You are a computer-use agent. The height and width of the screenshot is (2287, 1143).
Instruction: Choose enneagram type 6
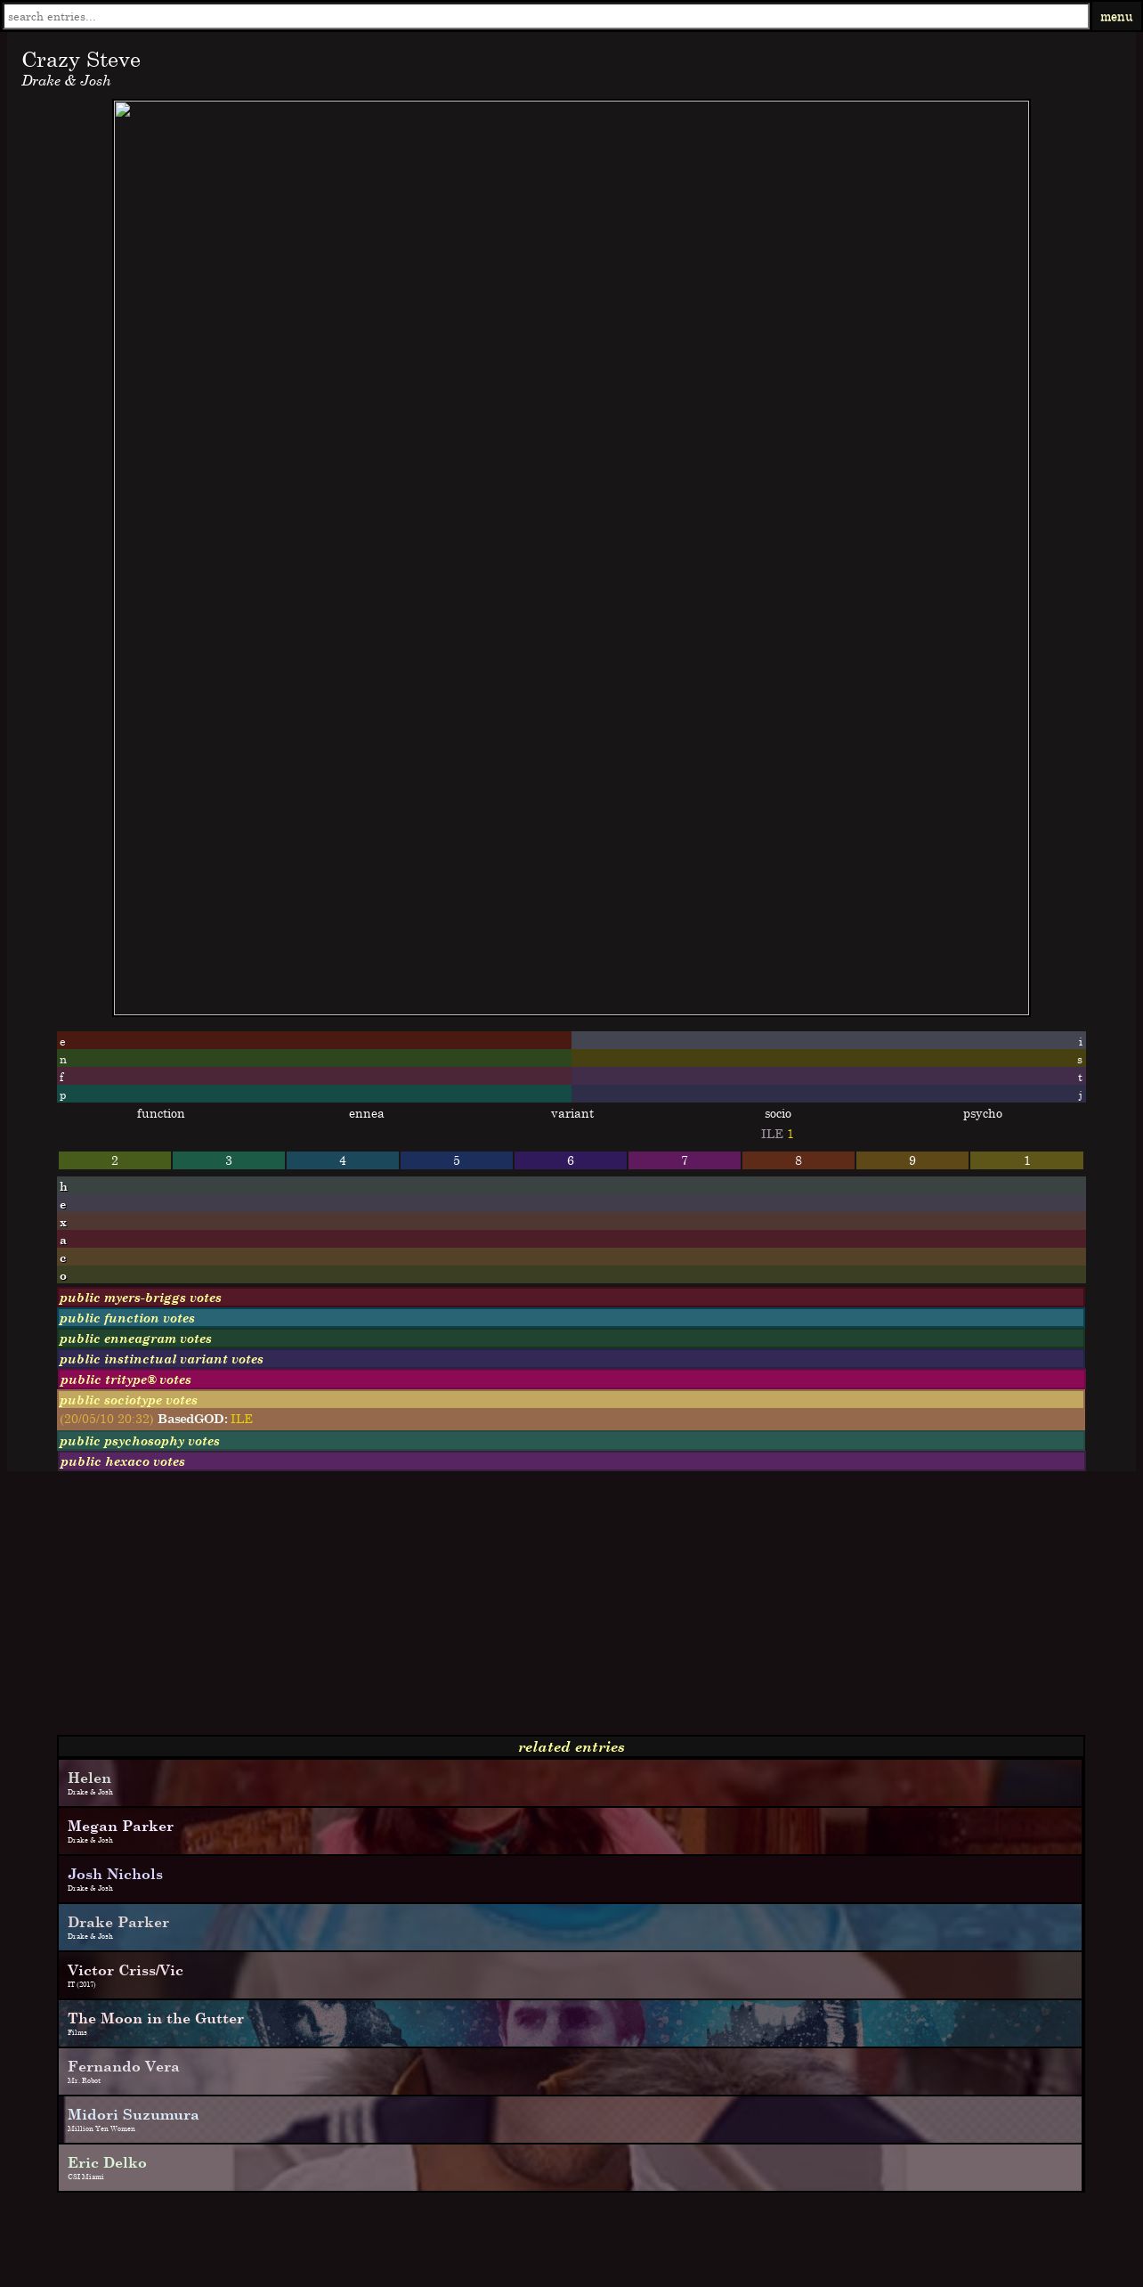tap(571, 1160)
